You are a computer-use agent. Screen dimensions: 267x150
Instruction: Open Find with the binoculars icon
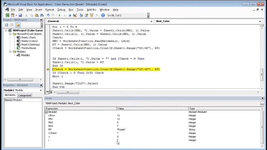point(42,15)
